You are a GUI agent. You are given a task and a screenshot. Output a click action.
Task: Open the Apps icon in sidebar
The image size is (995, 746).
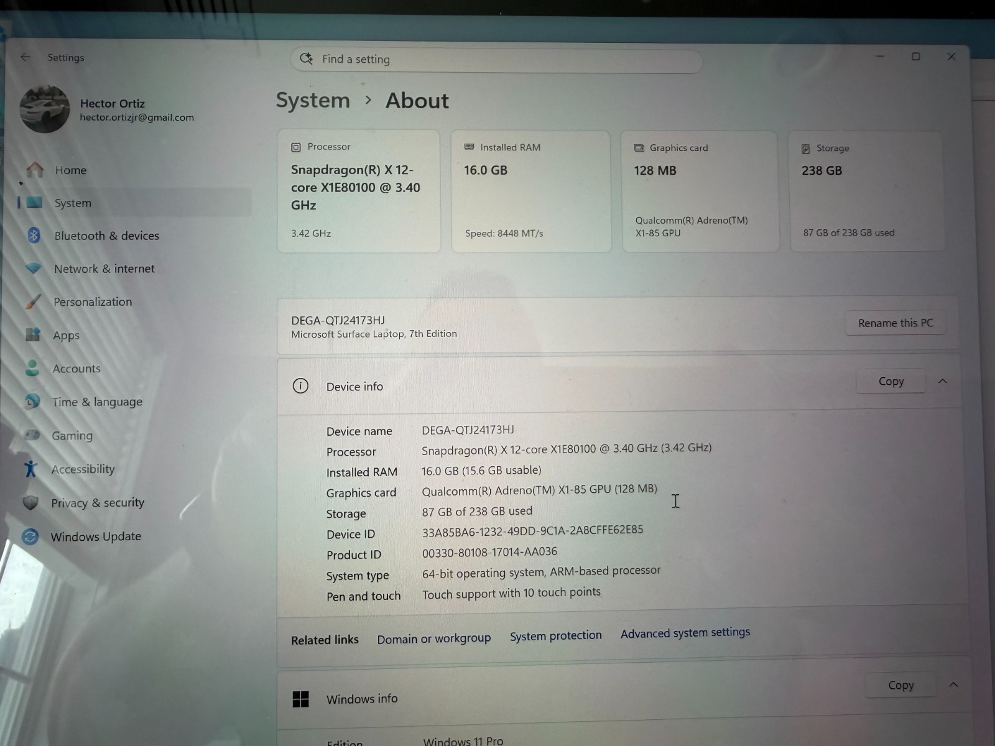(x=33, y=334)
